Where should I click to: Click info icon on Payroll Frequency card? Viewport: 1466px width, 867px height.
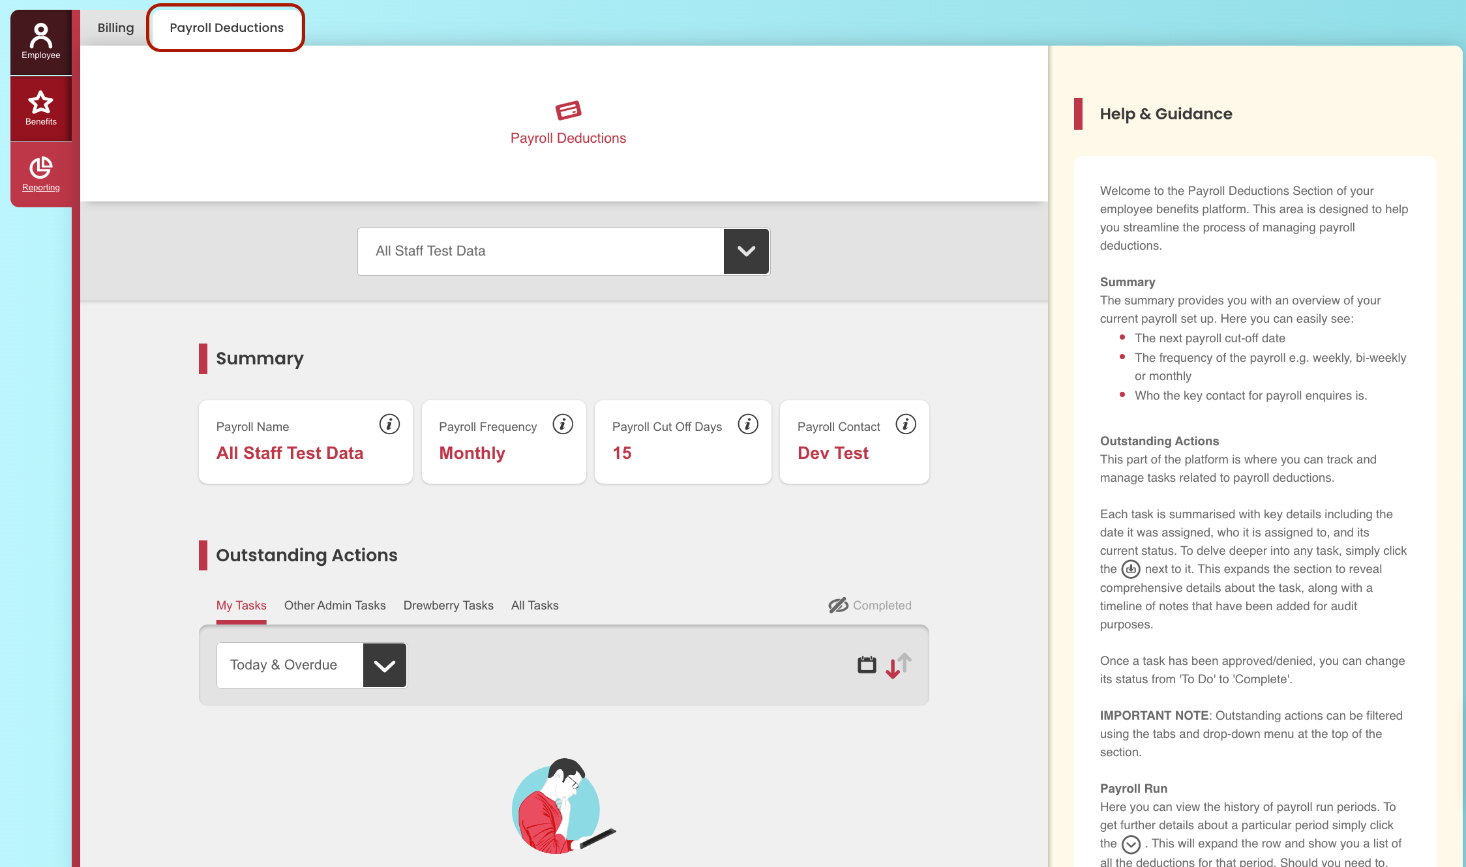click(563, 424)
